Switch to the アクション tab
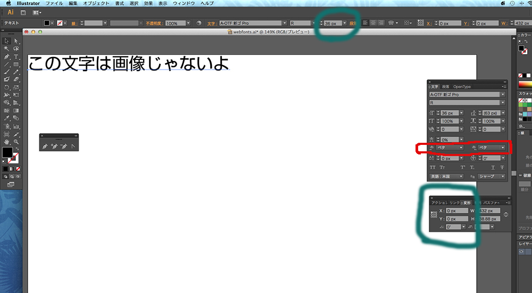 (439, 203)
